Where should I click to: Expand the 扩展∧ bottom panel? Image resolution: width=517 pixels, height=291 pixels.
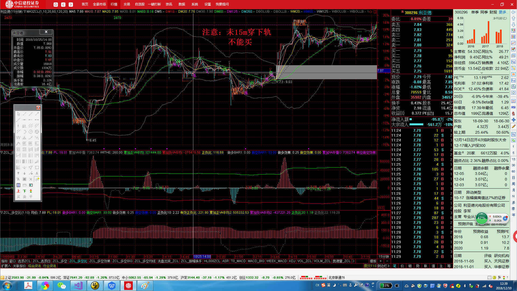6,266
